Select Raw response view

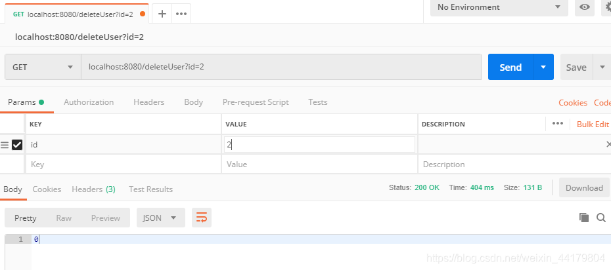[64, 218]
